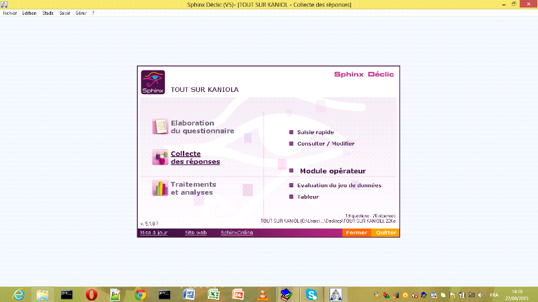Open the Tableur option
The width and height of the screenshot is (538, 302).
point(308,197)
